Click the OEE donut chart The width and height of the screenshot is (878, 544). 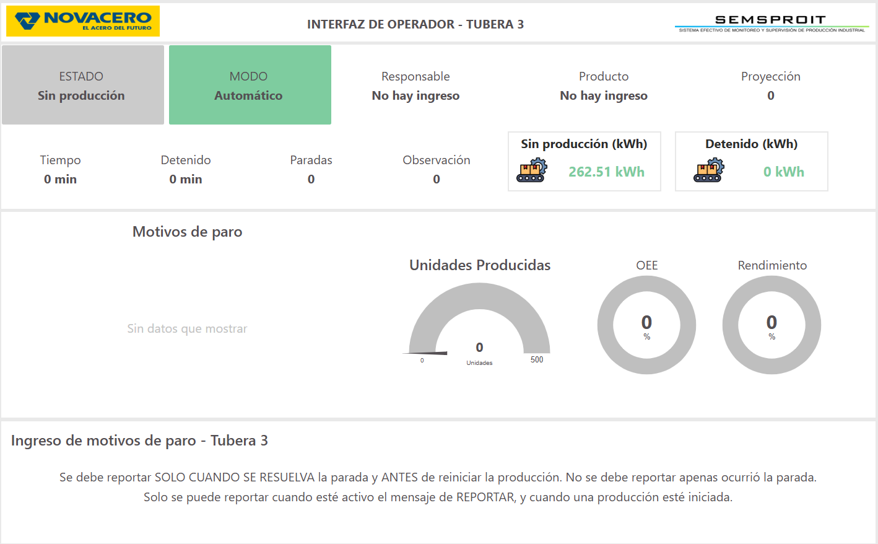coord(646,325)
